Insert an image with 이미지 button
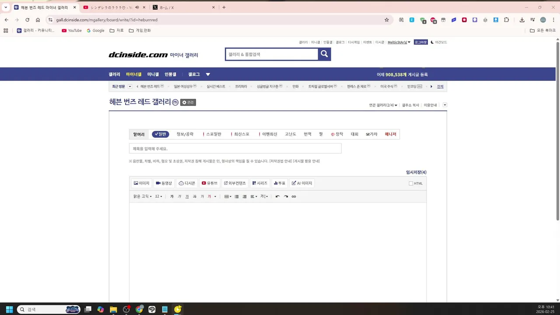Image resolution: width=560 pixels, height=315 pixels. click(141, 183)
